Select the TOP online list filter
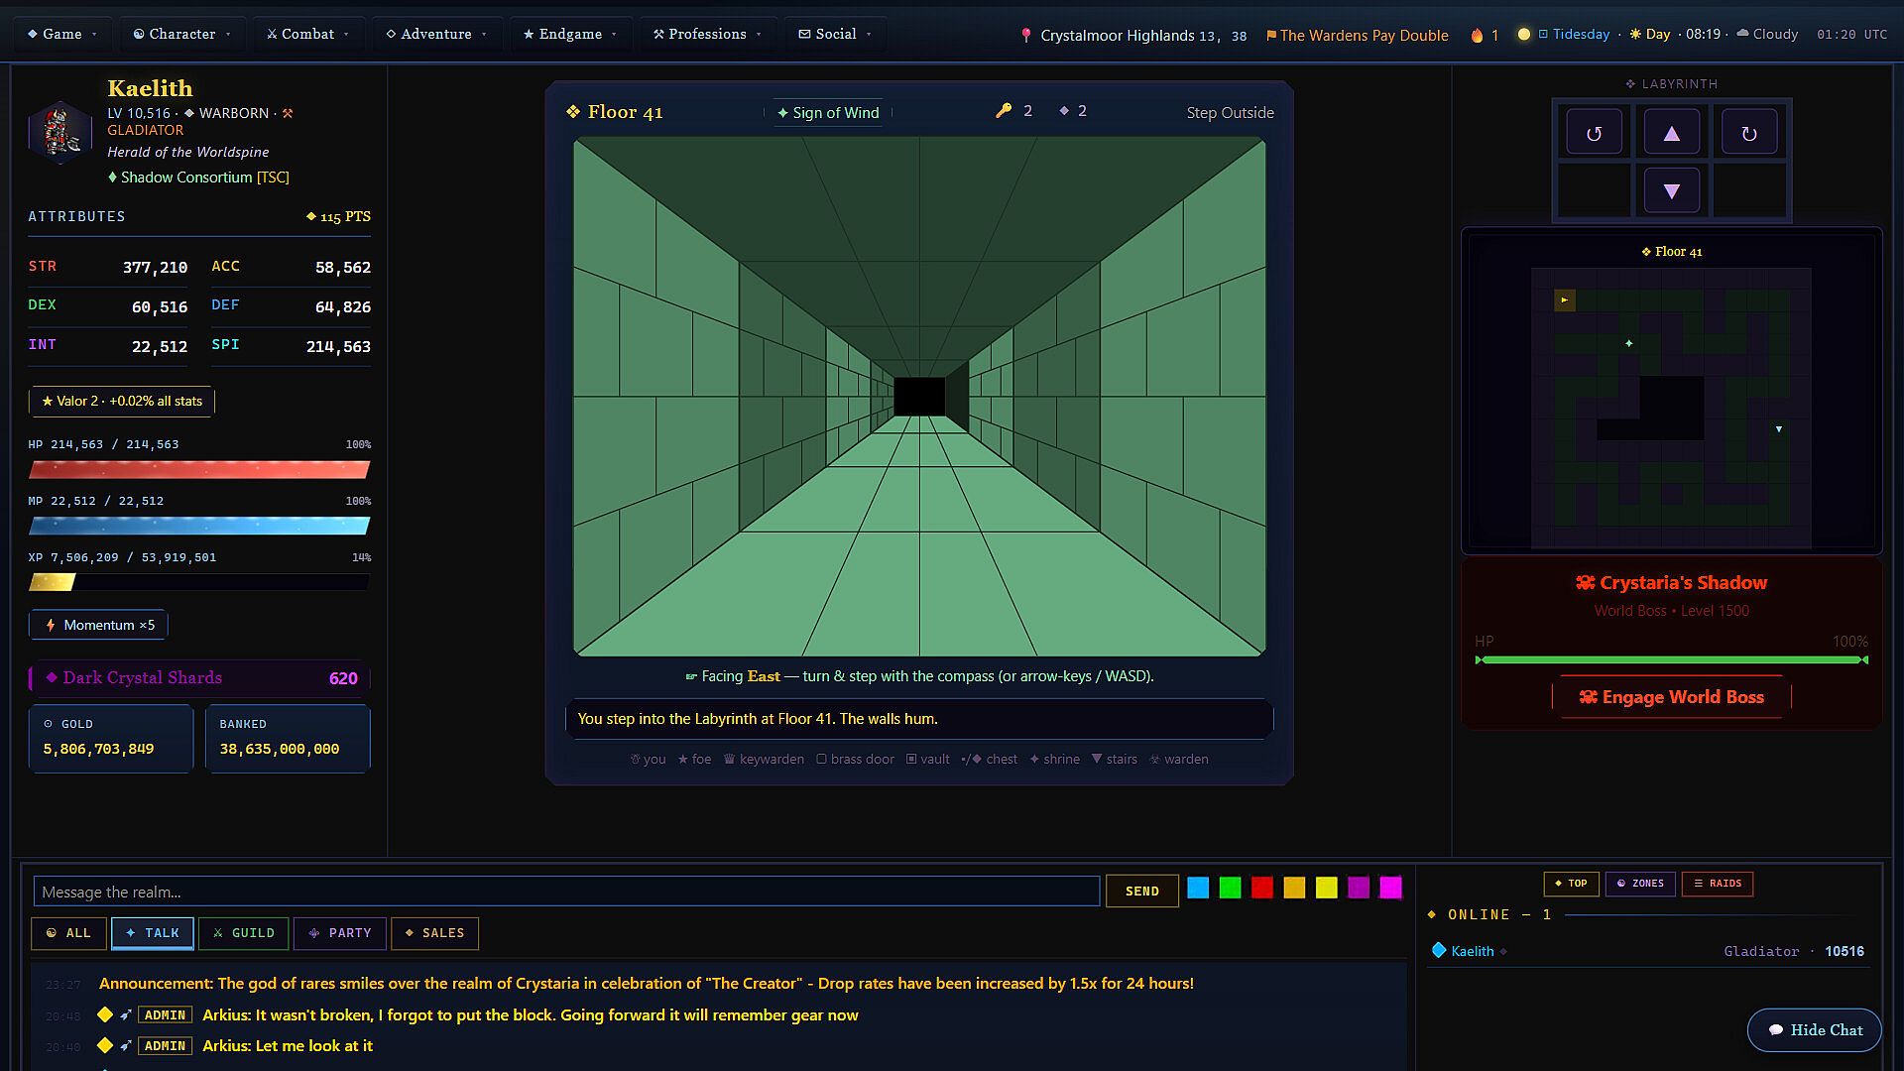The image size is (1904, 1071). click(1571, 884)
